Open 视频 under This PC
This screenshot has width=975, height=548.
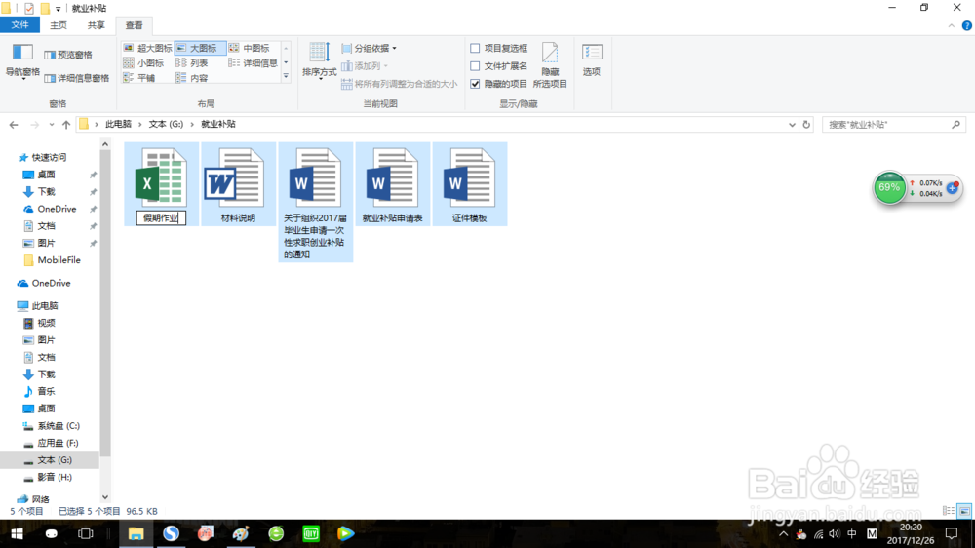pyautogui.click(x=46, y=323)
